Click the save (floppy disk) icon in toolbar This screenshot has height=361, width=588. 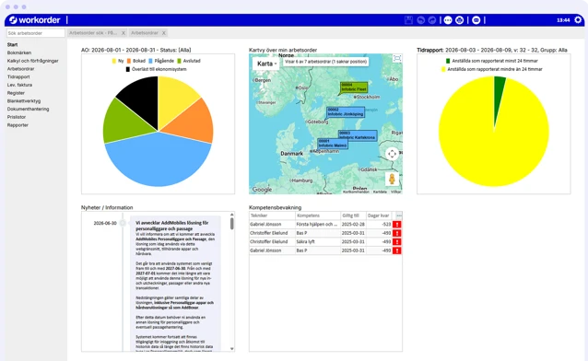[x=409, y=20]
